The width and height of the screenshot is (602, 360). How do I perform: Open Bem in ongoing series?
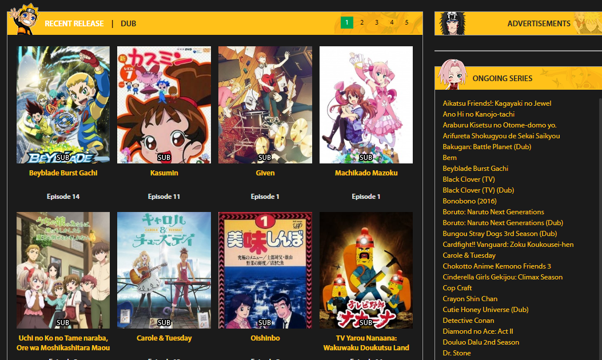(449, 157)
